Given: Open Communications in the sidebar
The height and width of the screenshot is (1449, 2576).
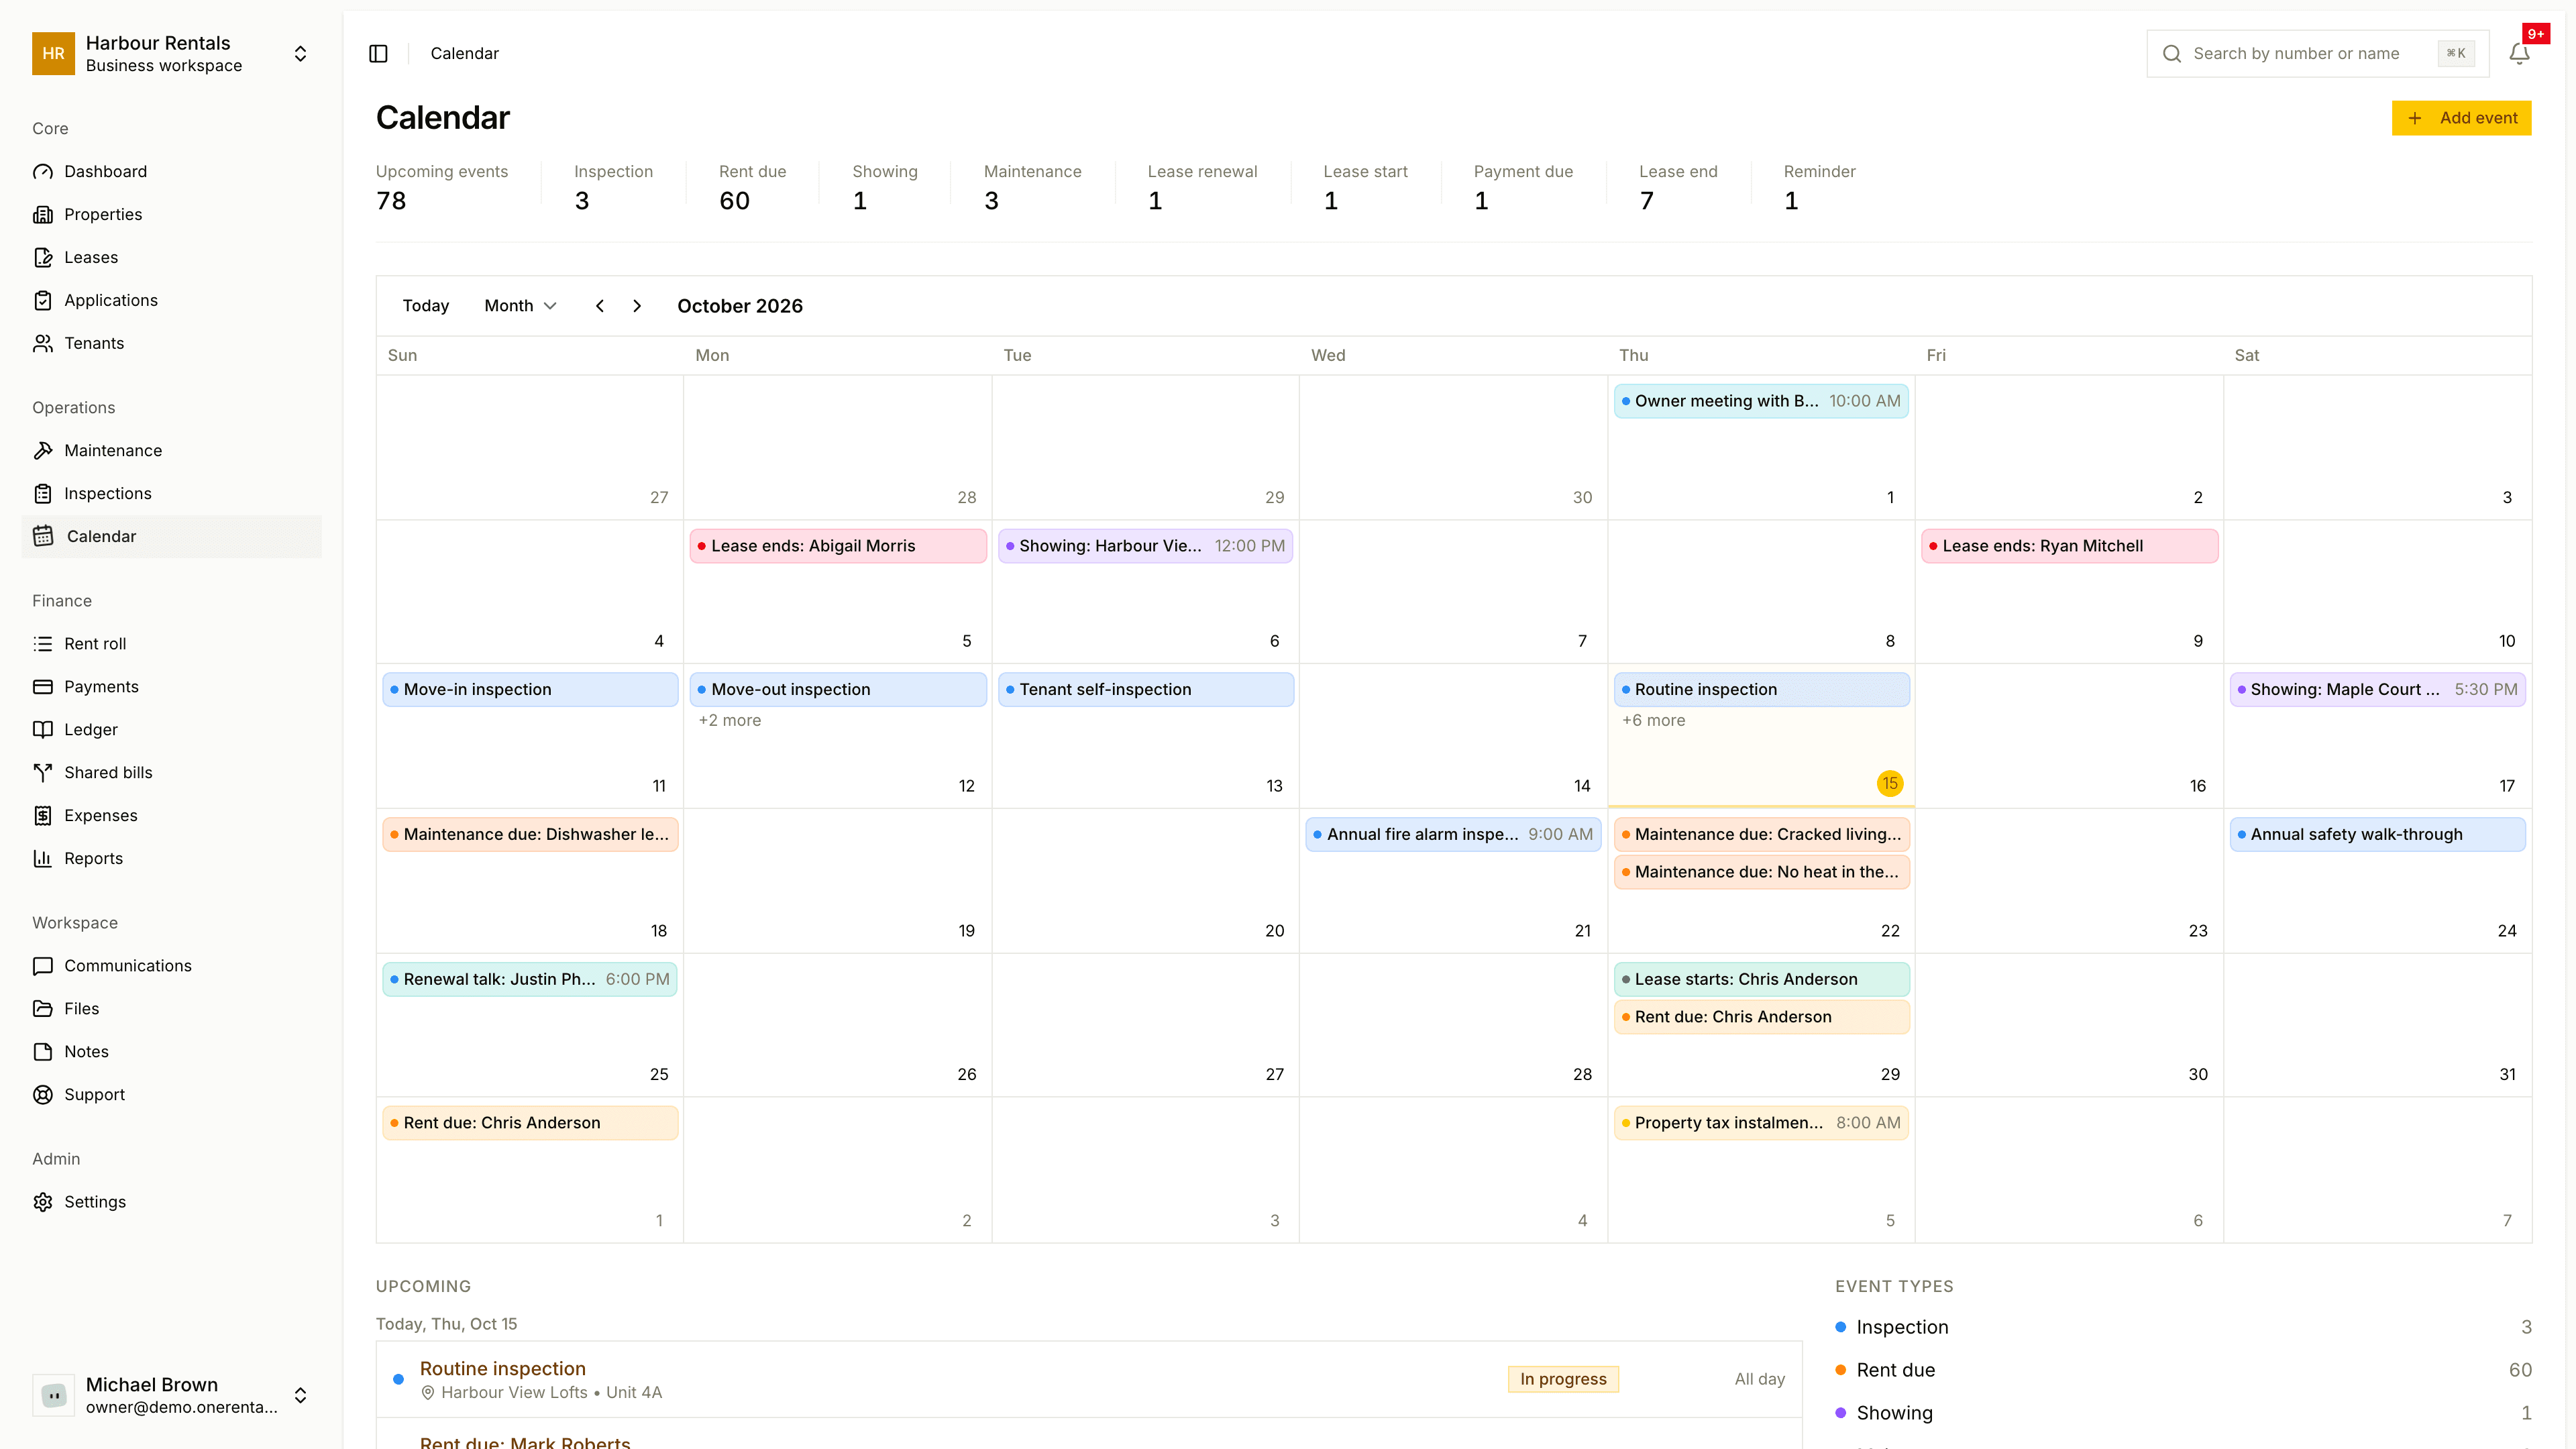Looking at the screenshot, I should (x=171, y=966).
